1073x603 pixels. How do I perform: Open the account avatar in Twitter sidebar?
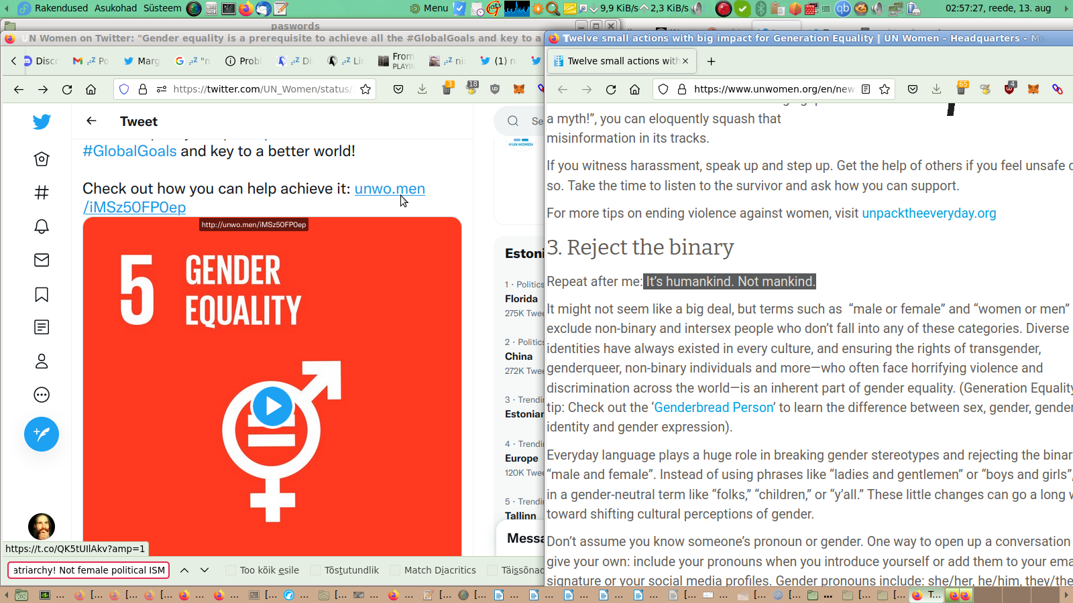point(42,527)
